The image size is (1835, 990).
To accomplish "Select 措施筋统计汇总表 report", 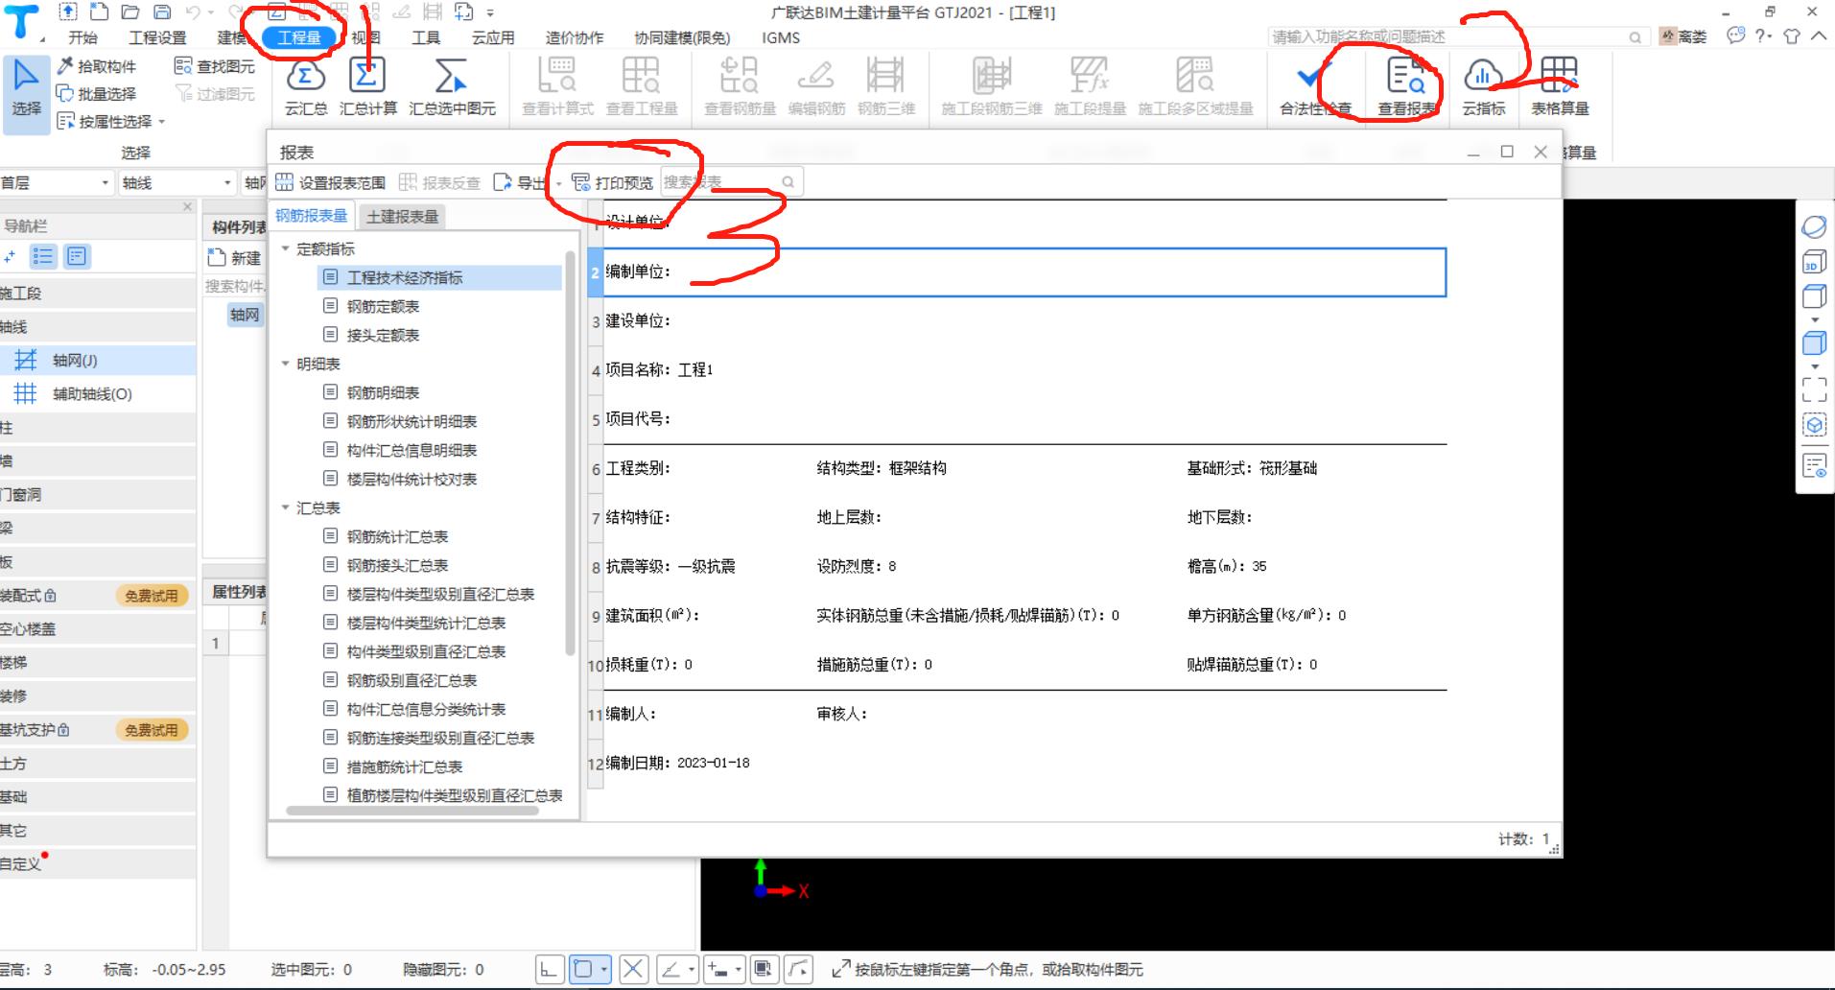I will coord(405,766).
